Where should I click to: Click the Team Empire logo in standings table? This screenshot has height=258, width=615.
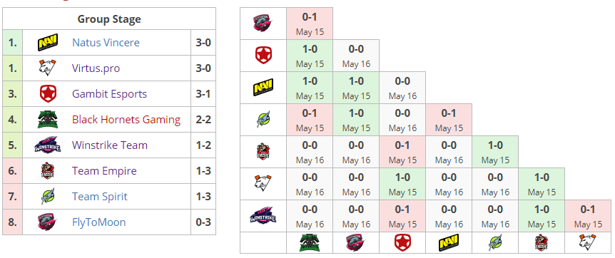(x=48, y=171)
